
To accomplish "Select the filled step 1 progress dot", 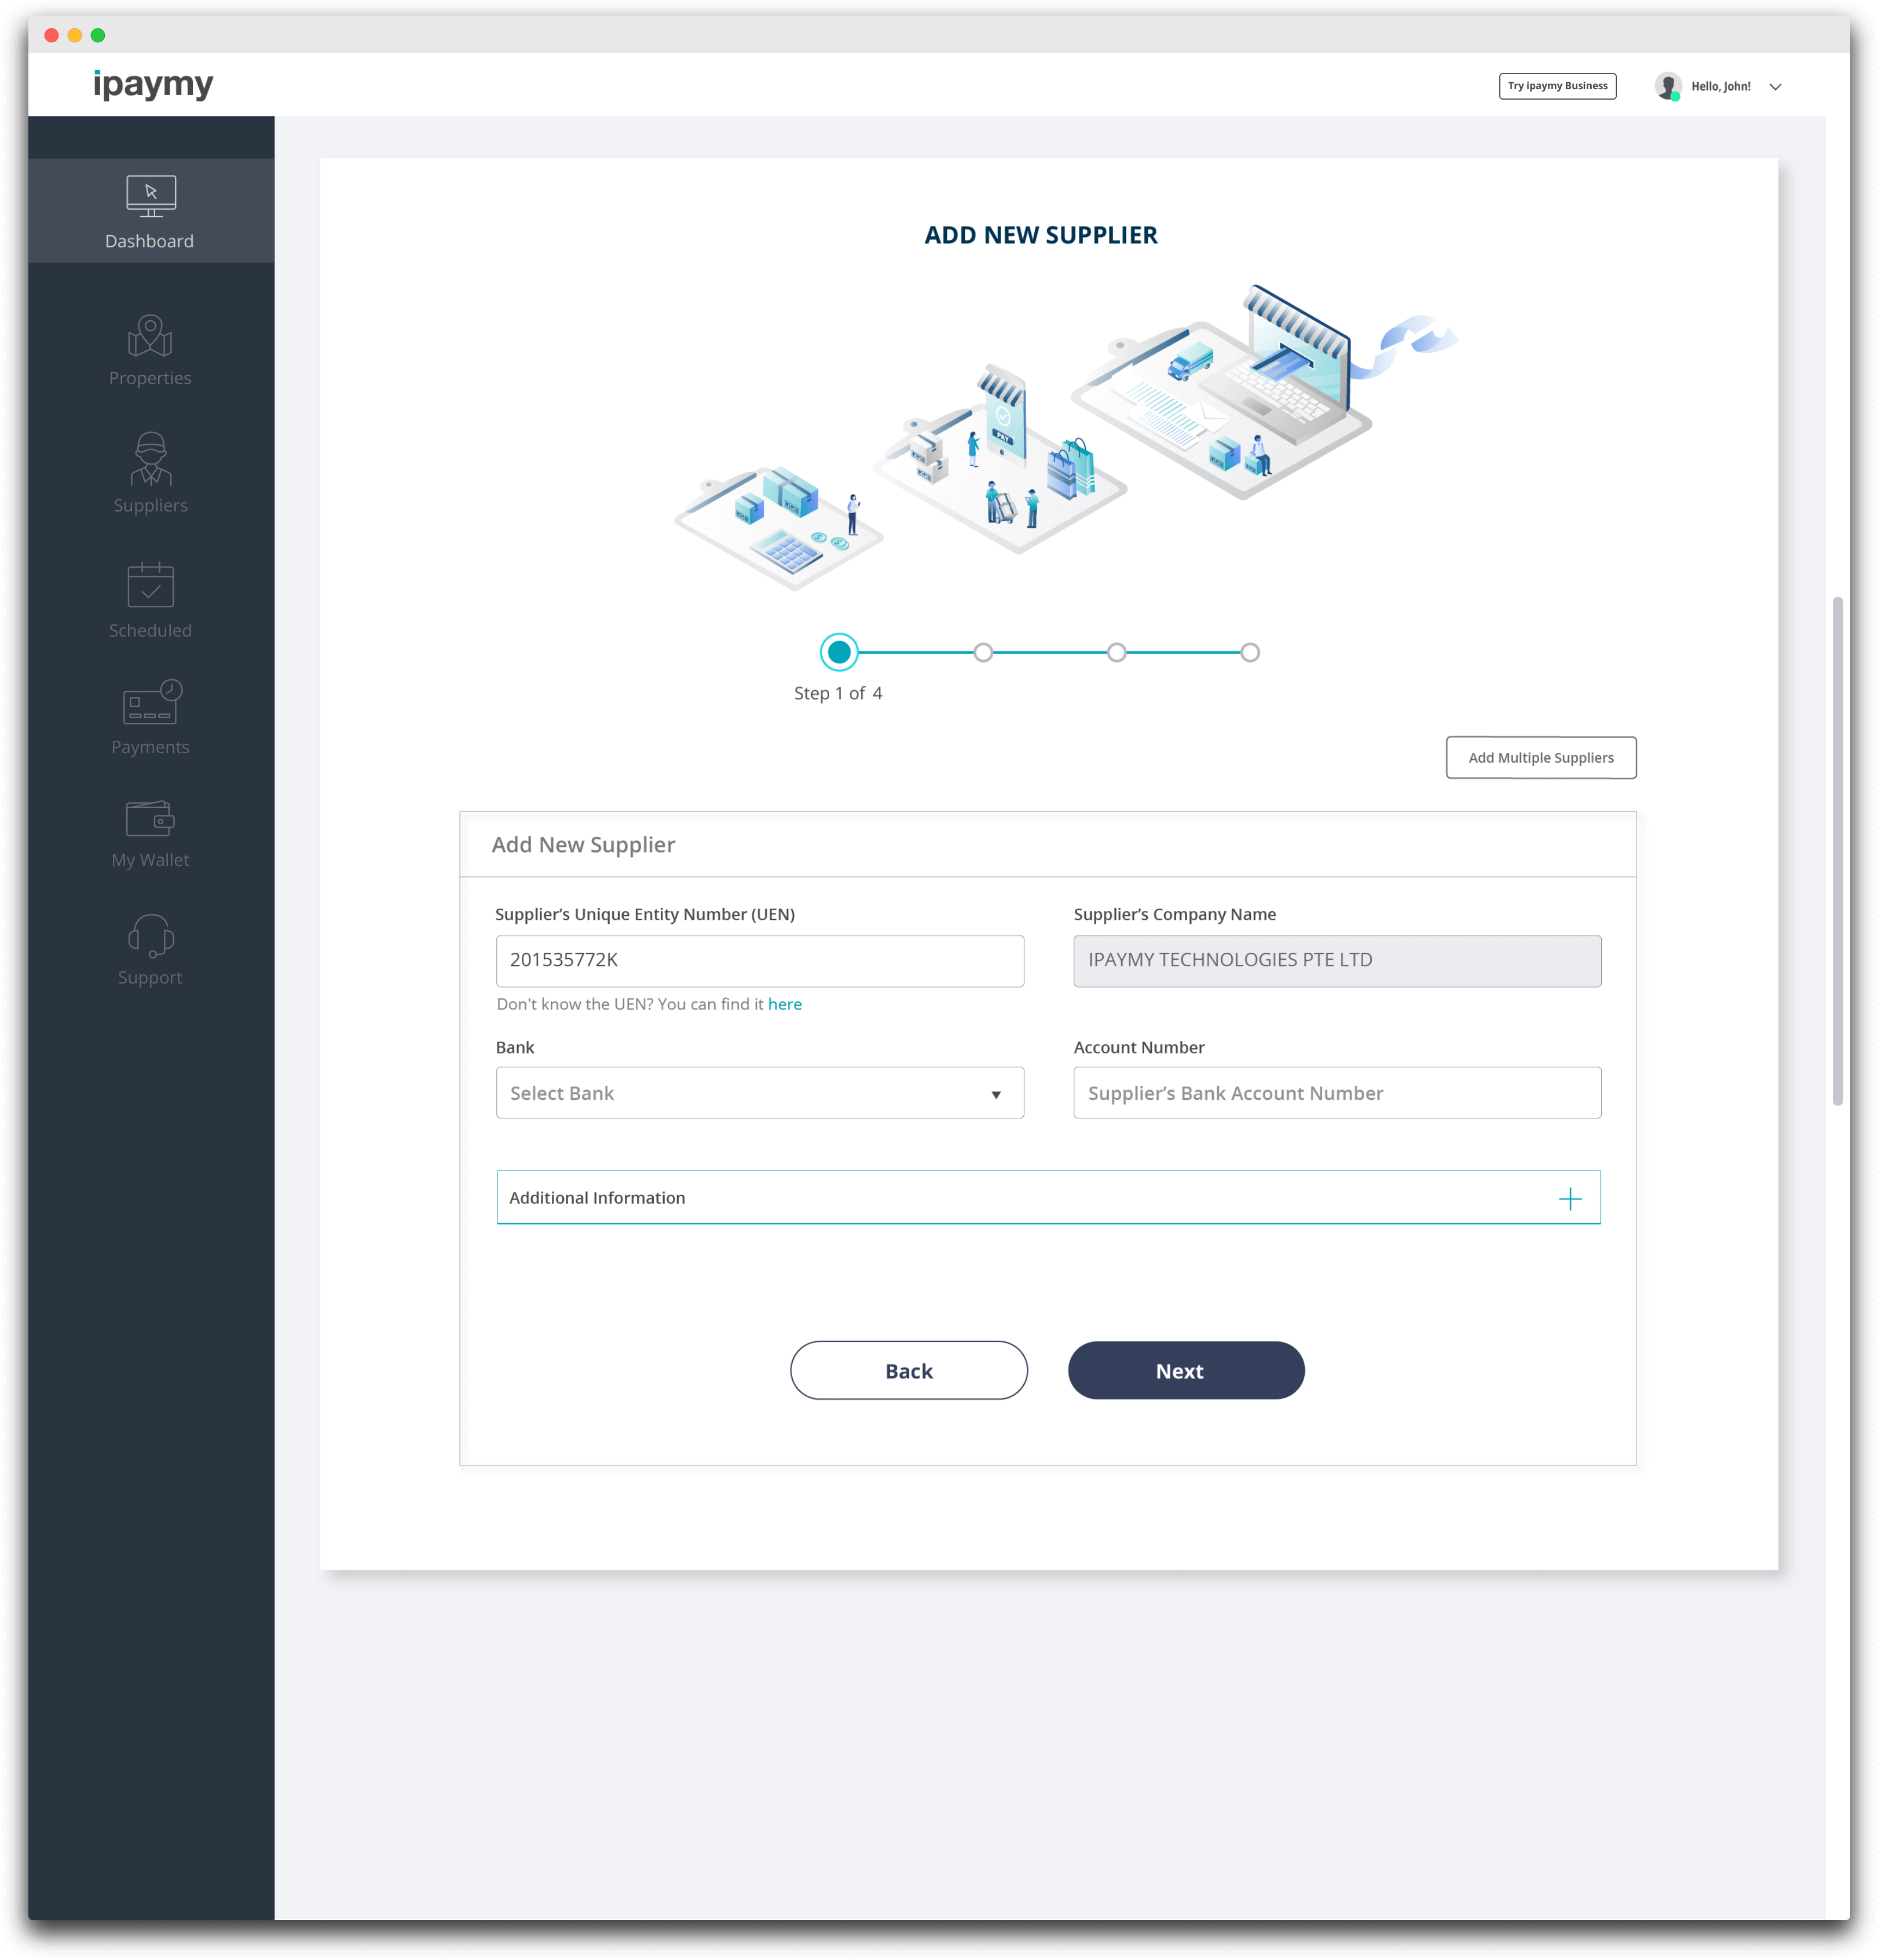I will tap(839, 652).
